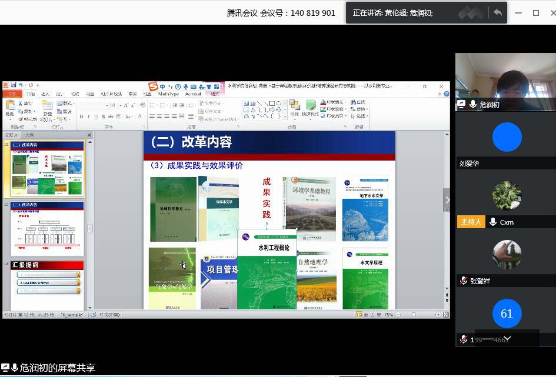Click the New Slide icon in ribbon
The width and height of the screenshot is (556, 377).
48,108
